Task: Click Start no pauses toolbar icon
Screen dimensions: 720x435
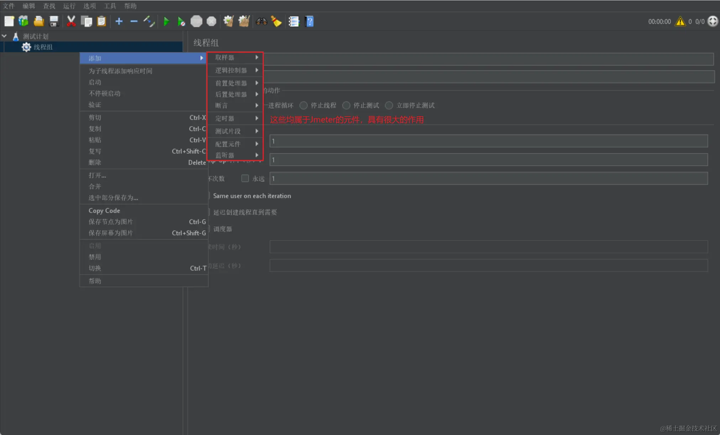Action: coord(181,22)
